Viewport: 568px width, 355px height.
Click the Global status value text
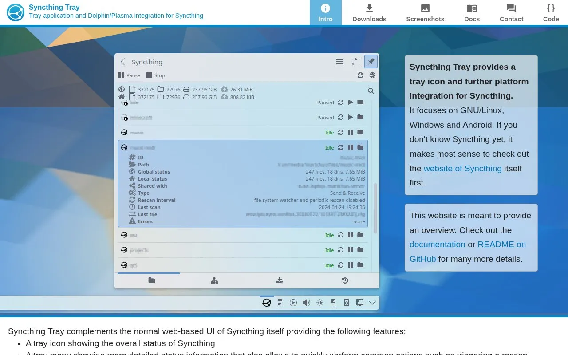(335, 172)
